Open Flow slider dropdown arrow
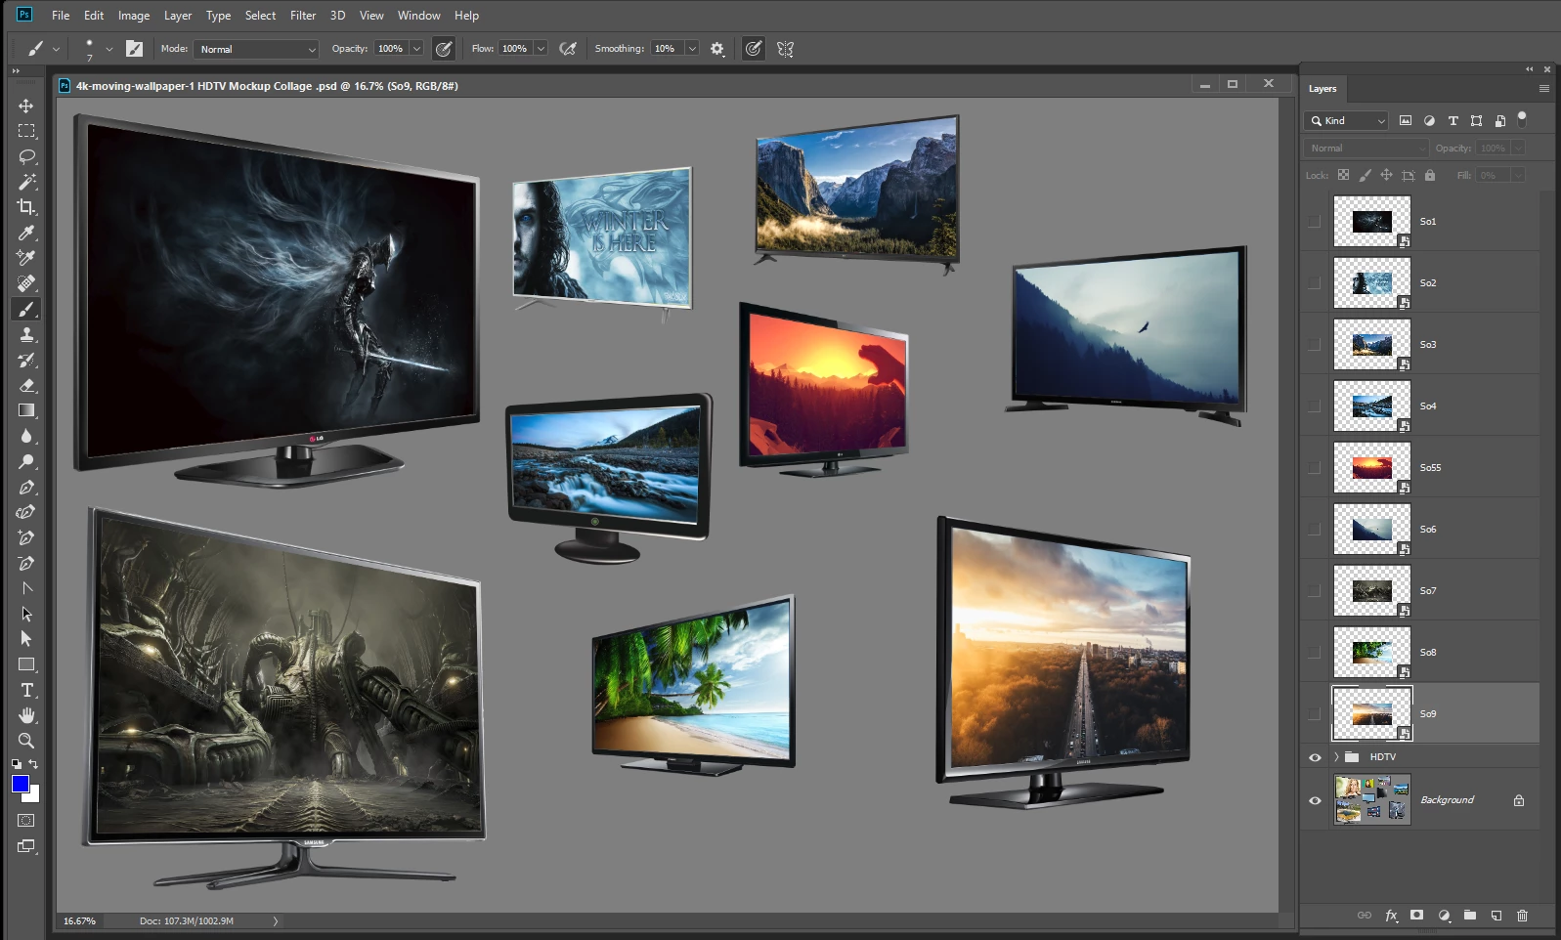 541,49
